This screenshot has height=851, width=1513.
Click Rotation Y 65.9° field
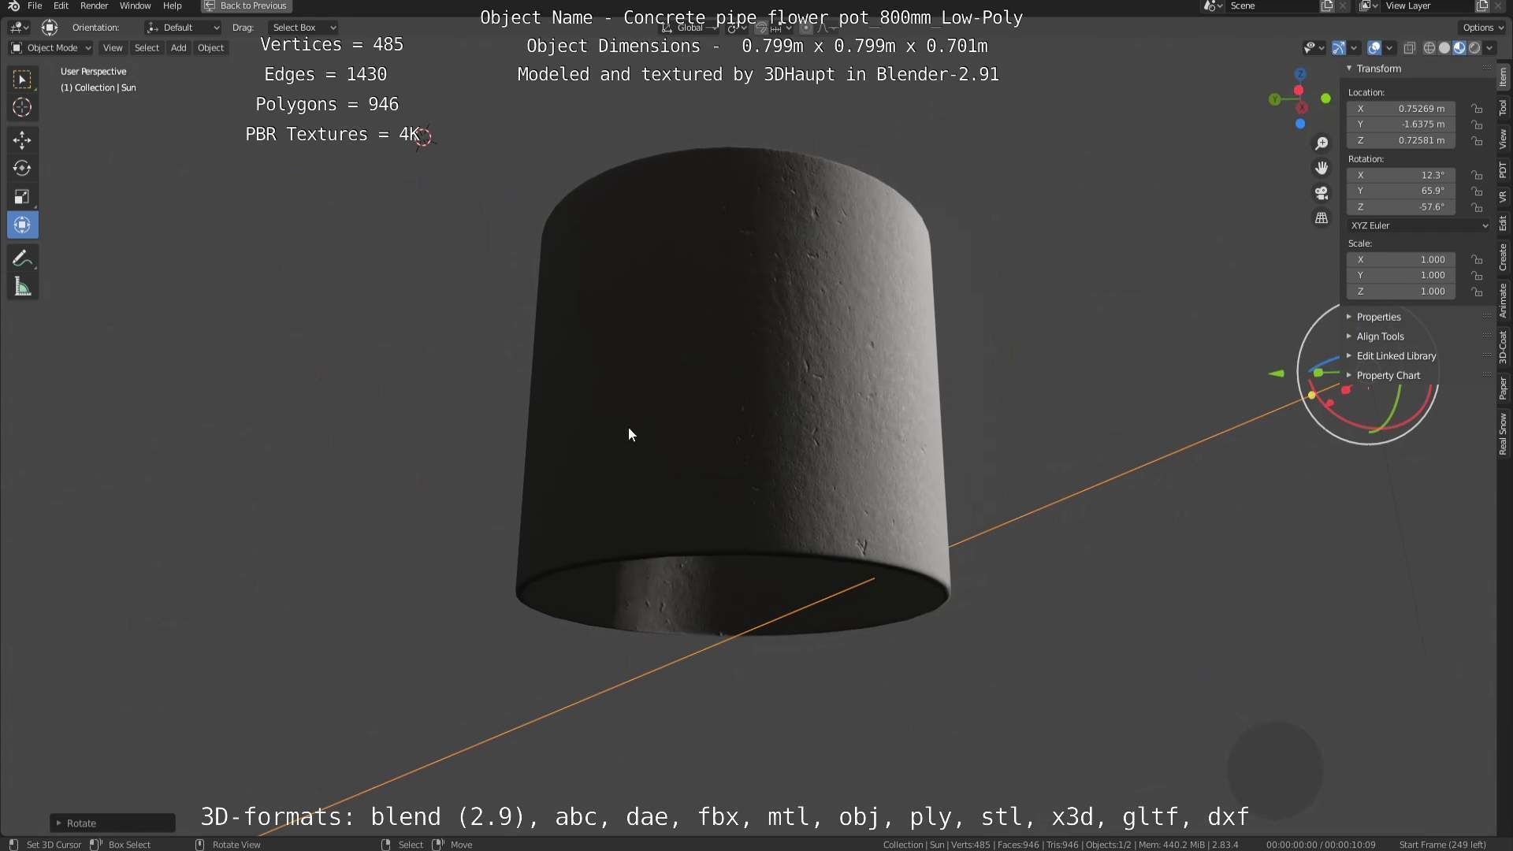coord(1401,191)
